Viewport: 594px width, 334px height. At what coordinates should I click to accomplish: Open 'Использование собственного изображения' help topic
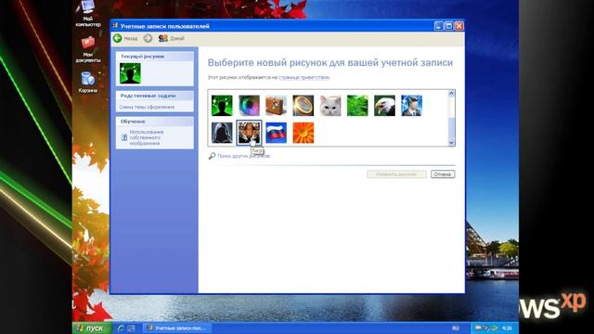(147, 137)
